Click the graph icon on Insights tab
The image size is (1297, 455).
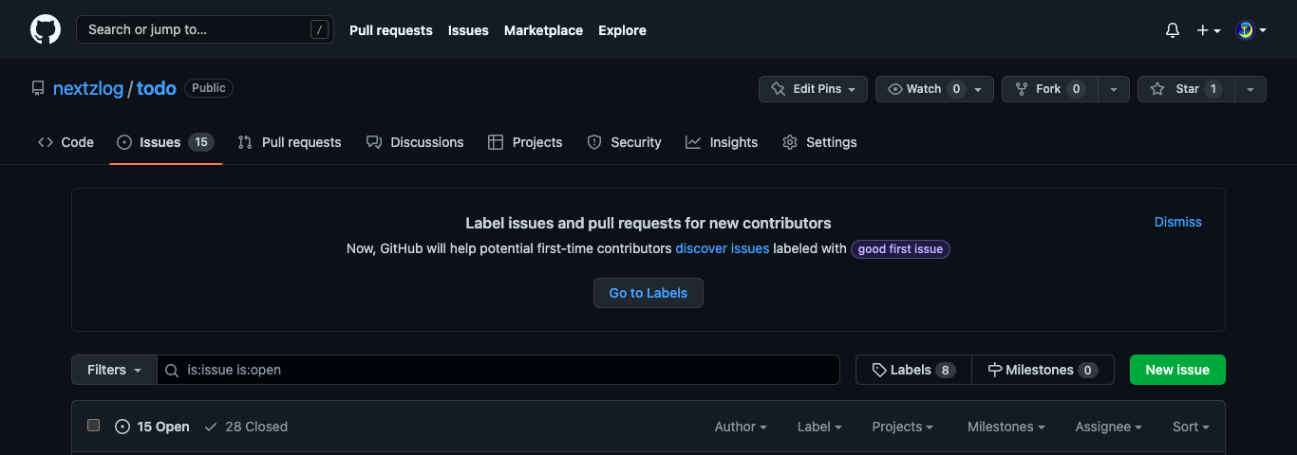click(693, 142)
